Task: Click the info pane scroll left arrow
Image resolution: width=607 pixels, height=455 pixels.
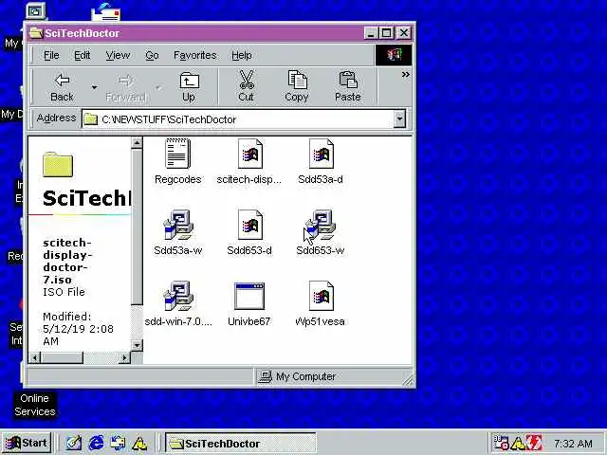Action: point(34,357)
